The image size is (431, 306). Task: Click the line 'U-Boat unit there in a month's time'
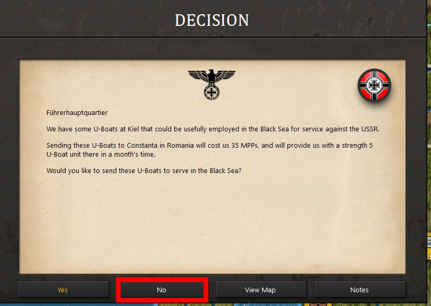coord(101,154)
